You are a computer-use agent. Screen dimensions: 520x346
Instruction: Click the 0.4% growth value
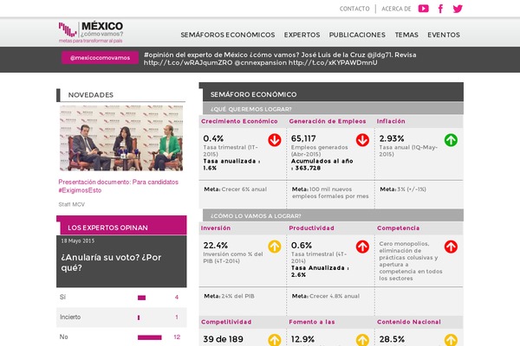coord(213,138)
